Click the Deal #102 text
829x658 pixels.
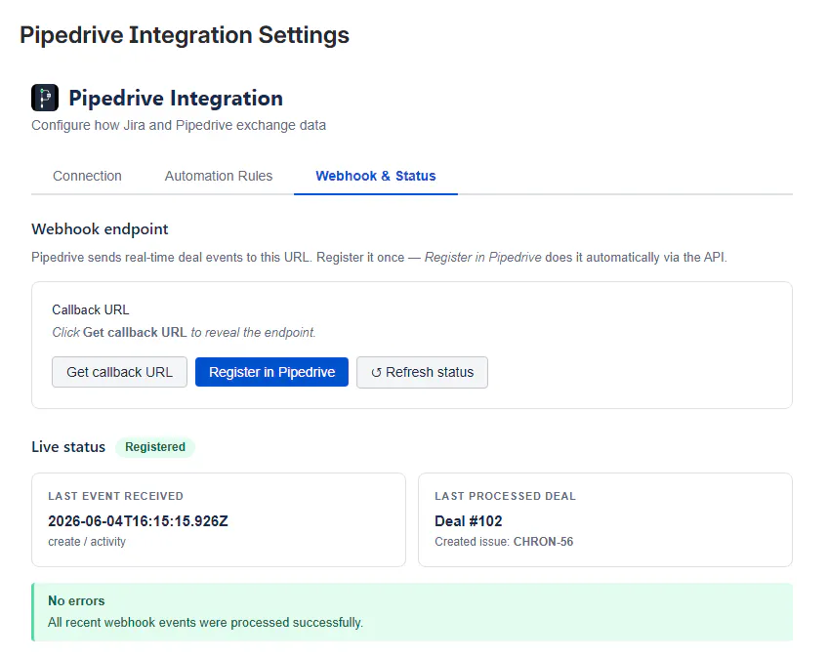[x=468, y=521]
